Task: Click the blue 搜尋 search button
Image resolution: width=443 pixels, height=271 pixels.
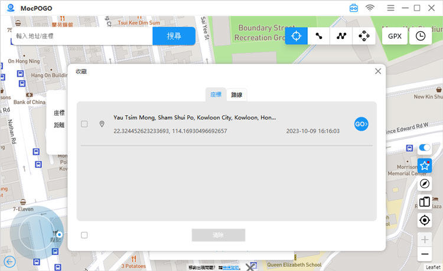Action: click(x=174, y=36)
